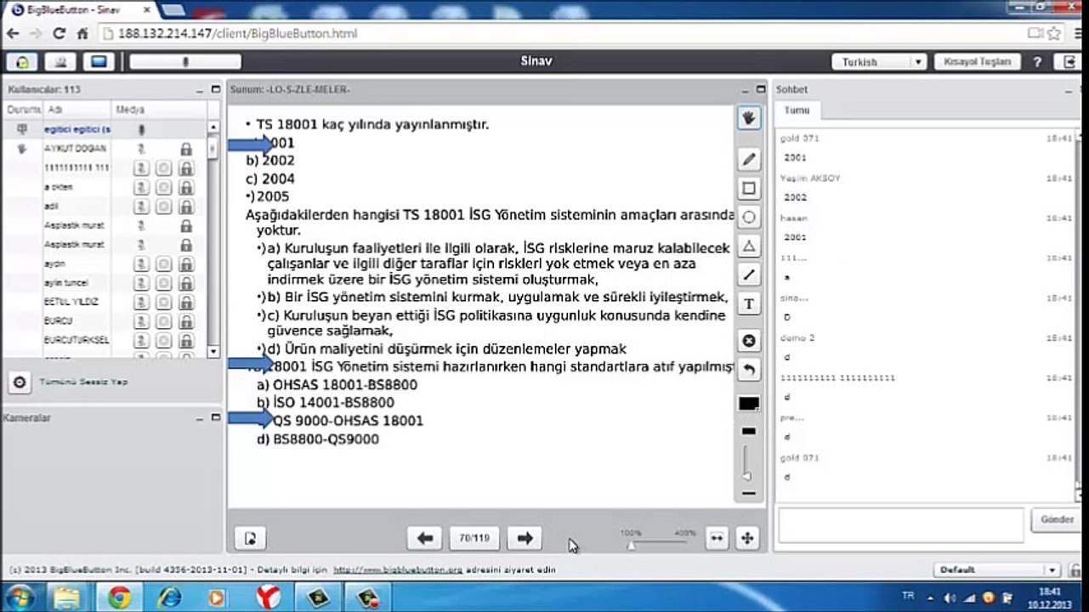Screen dimensions: 1089x612
Task: Select the circle shape tool
Action: [x=748, y=217]
